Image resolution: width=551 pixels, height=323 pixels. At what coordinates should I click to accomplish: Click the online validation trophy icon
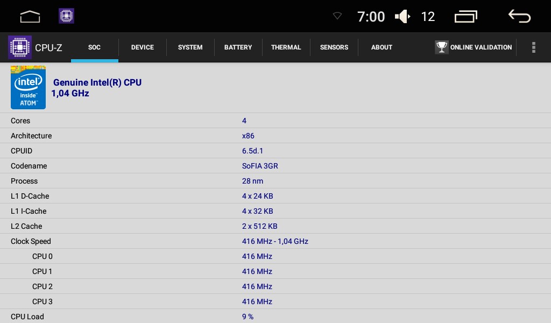click(x=441, y=47)
